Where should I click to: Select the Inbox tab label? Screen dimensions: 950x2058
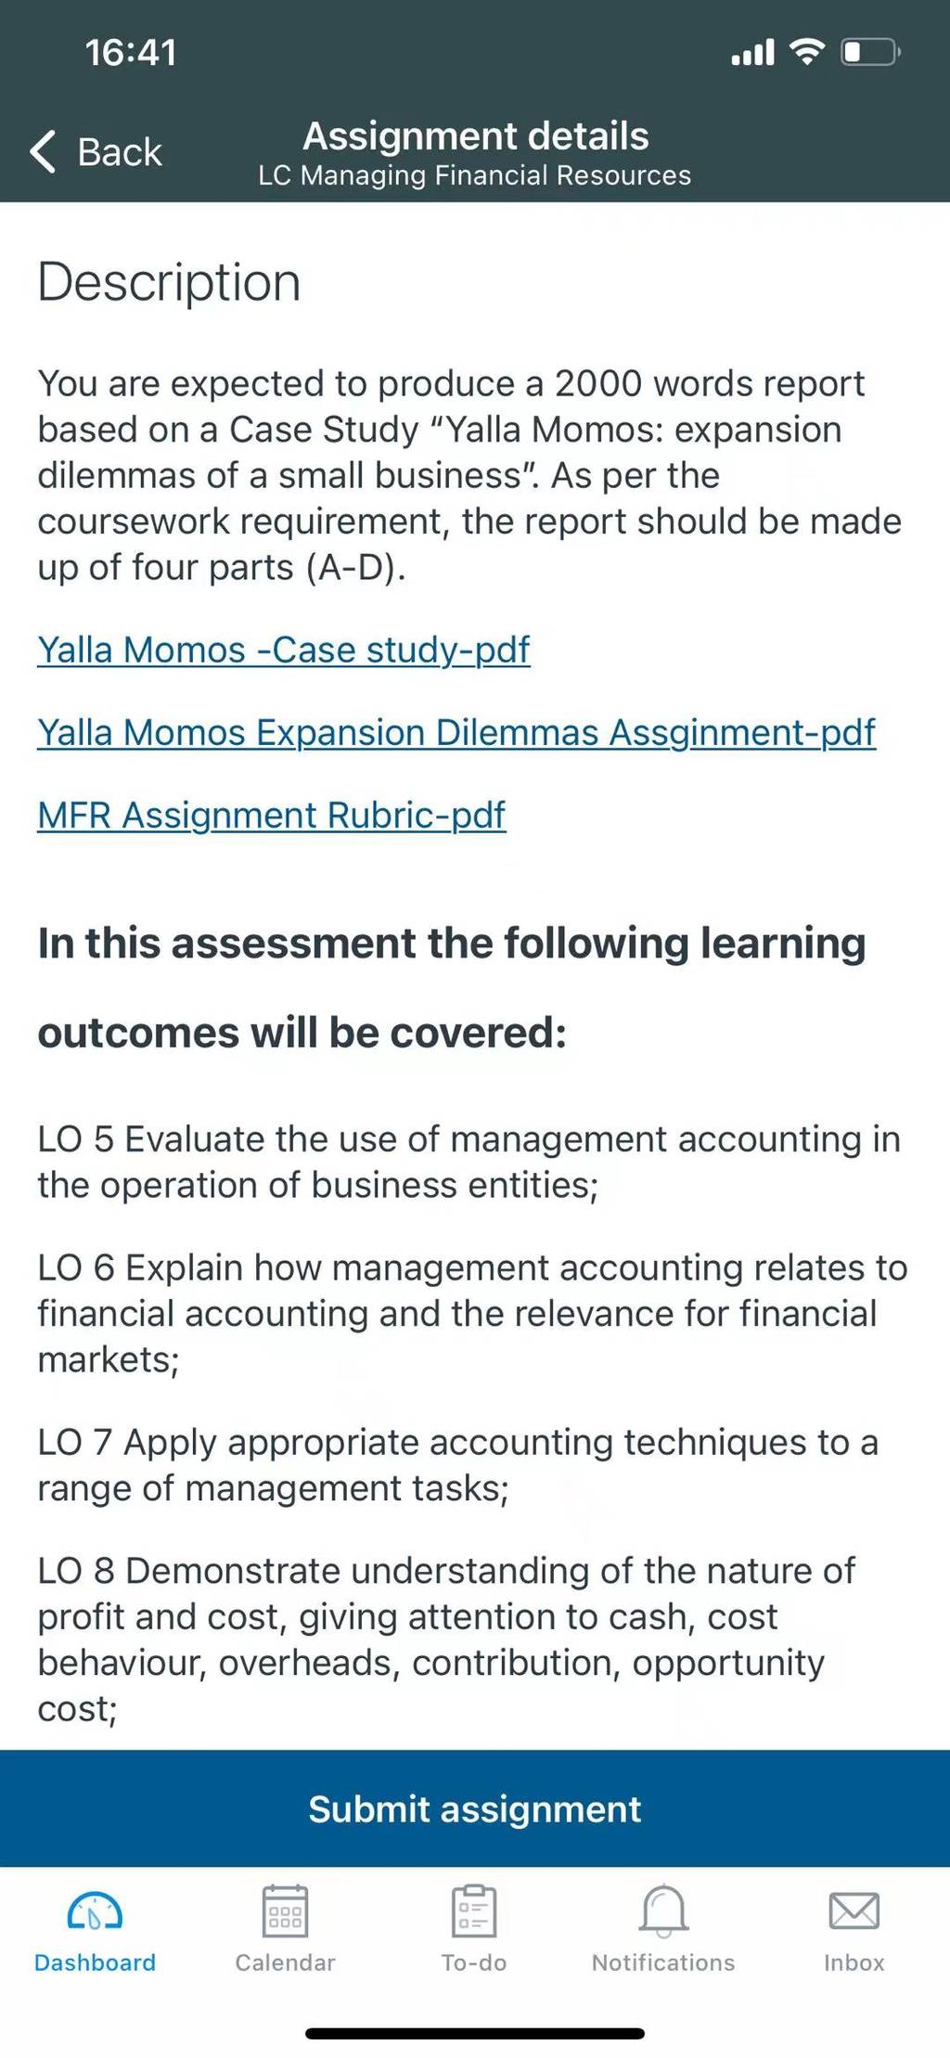tap(854, 1962)
